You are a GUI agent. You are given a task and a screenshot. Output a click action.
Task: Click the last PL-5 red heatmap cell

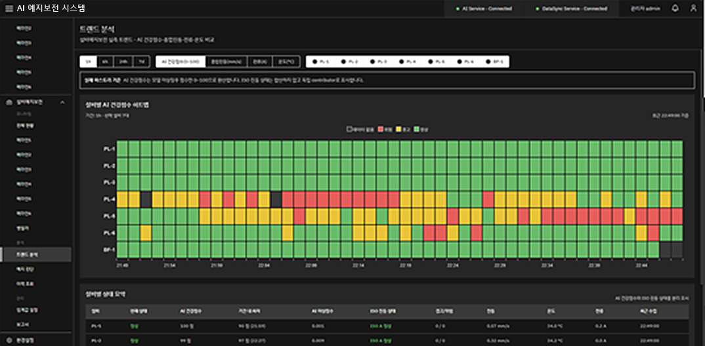pyautogui.click(x=677, y=216)
